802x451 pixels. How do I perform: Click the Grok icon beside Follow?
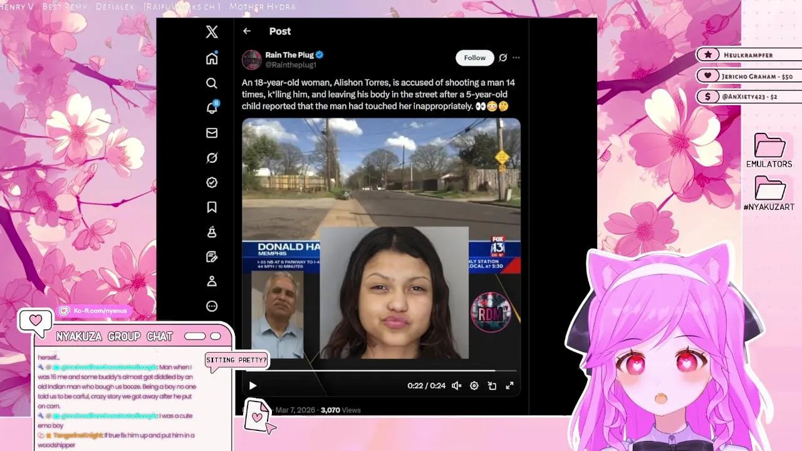tap(503, 58)
